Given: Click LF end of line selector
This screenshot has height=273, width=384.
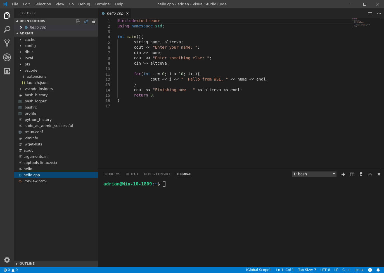Looking at the screenshot, I should tap(336, 270).
